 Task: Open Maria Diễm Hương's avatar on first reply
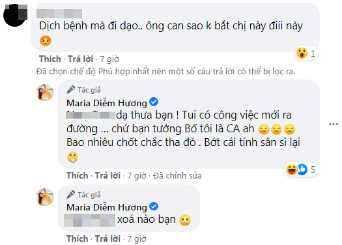tap(45, 93)
